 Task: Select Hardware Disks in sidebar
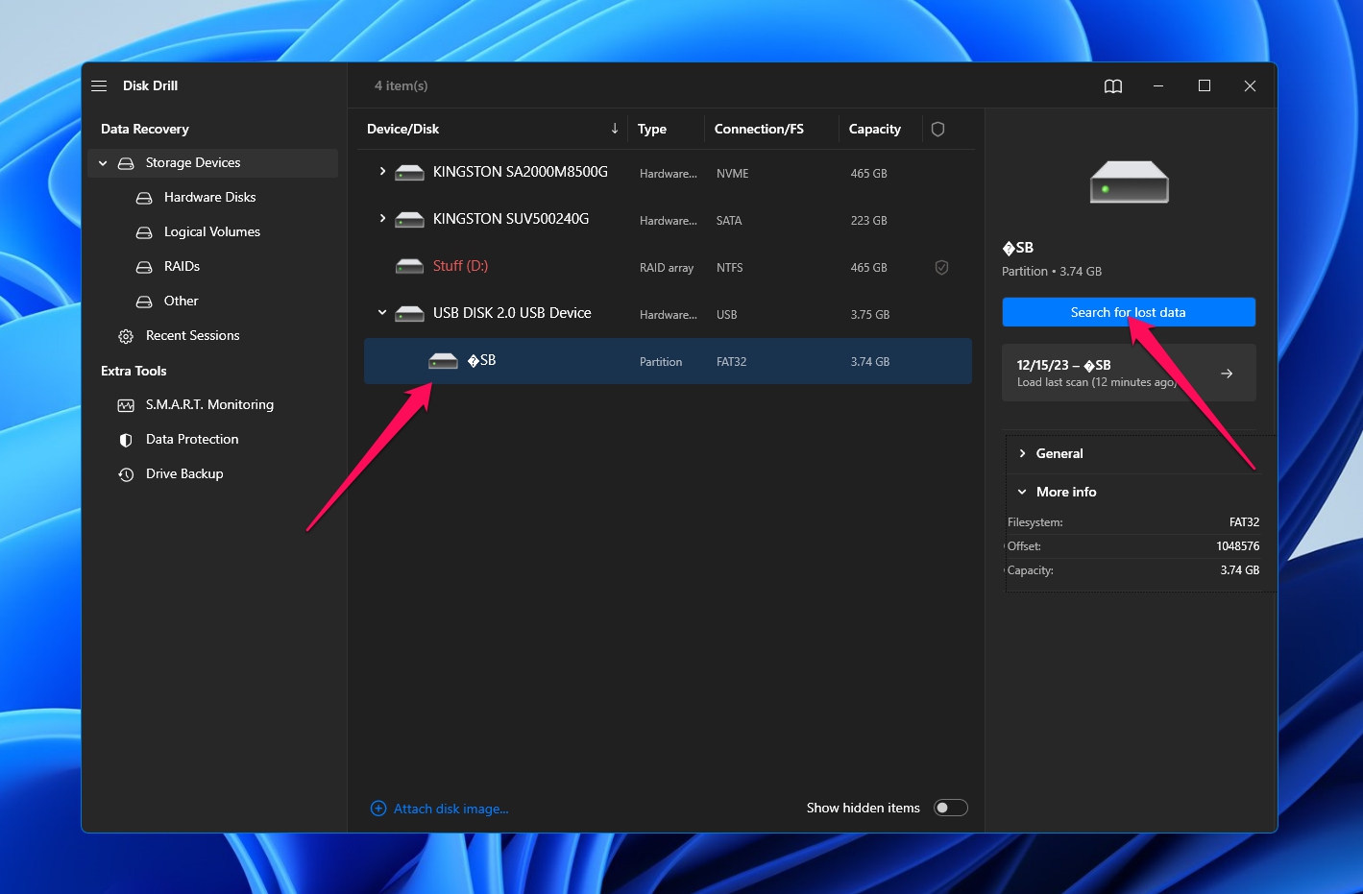point(210,198)
